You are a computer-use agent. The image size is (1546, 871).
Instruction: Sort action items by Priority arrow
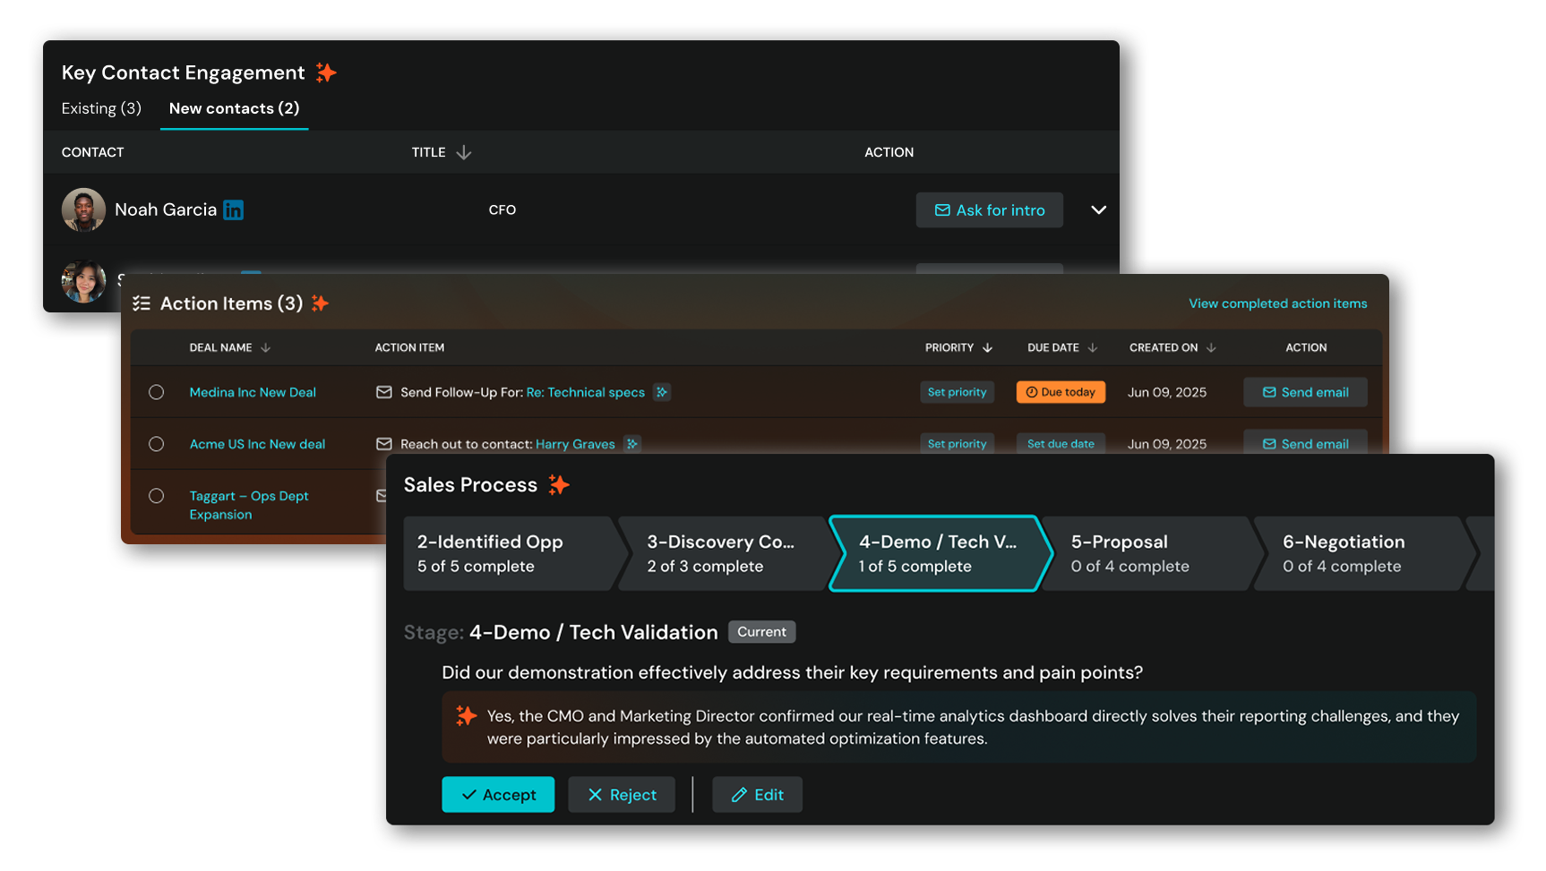coord(987,347)
